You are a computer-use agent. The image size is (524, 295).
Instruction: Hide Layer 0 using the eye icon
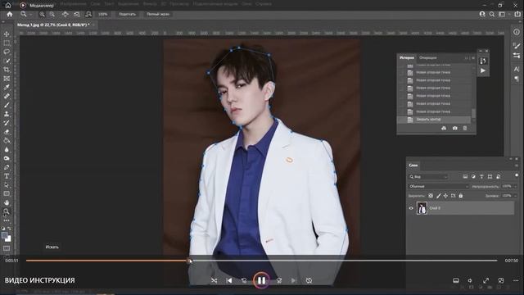pos(411,208)
